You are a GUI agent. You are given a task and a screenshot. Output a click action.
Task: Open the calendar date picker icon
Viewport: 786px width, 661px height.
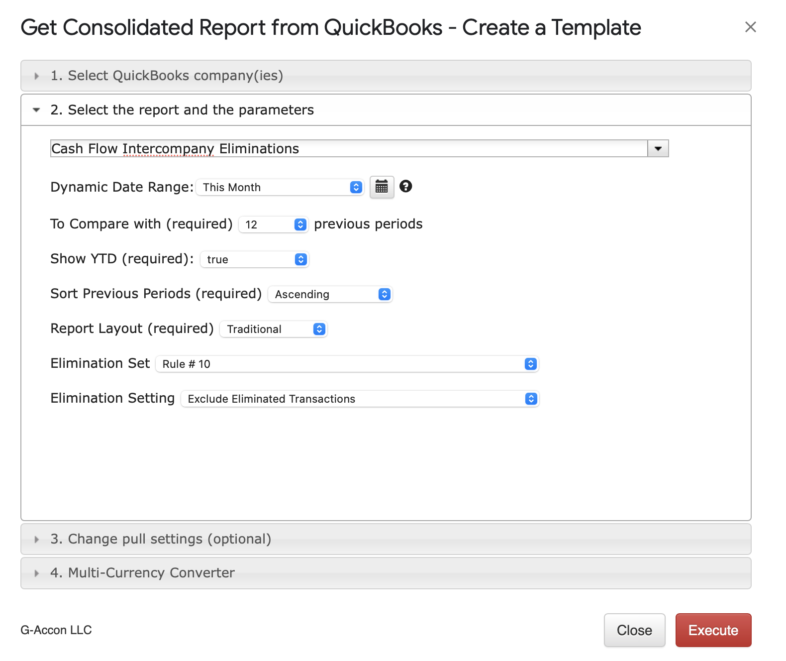point(382,187)
